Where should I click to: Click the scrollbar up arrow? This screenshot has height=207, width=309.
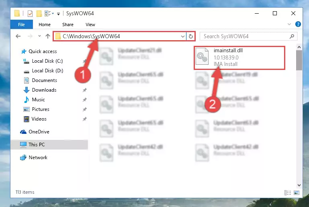pyautogui.click(x=299, y=47)
